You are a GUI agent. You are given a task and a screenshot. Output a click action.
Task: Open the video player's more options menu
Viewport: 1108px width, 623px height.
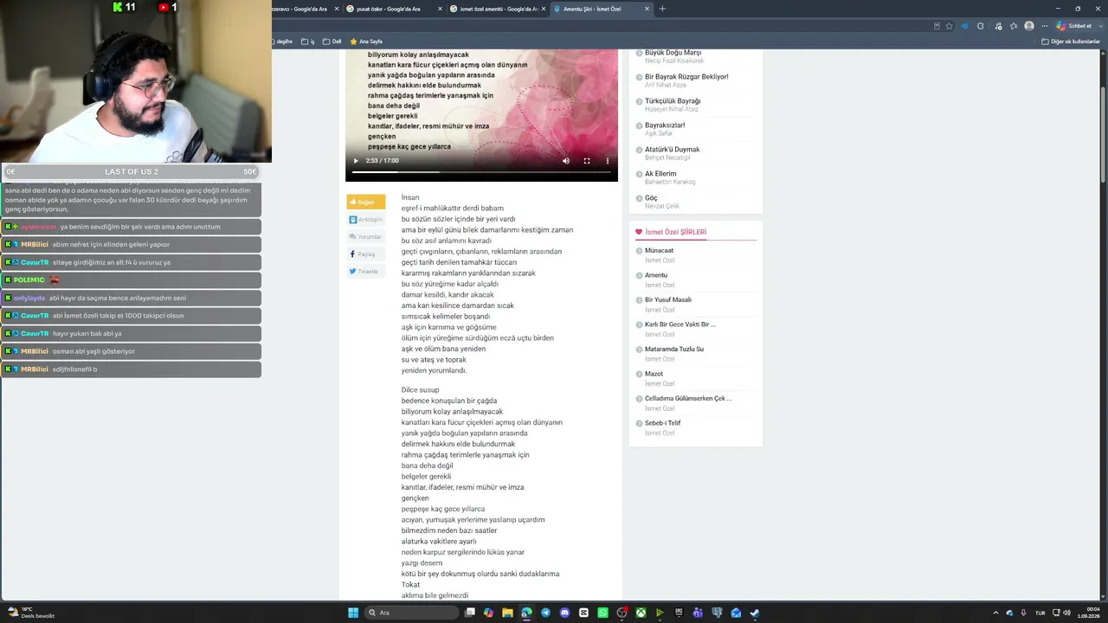608,161
